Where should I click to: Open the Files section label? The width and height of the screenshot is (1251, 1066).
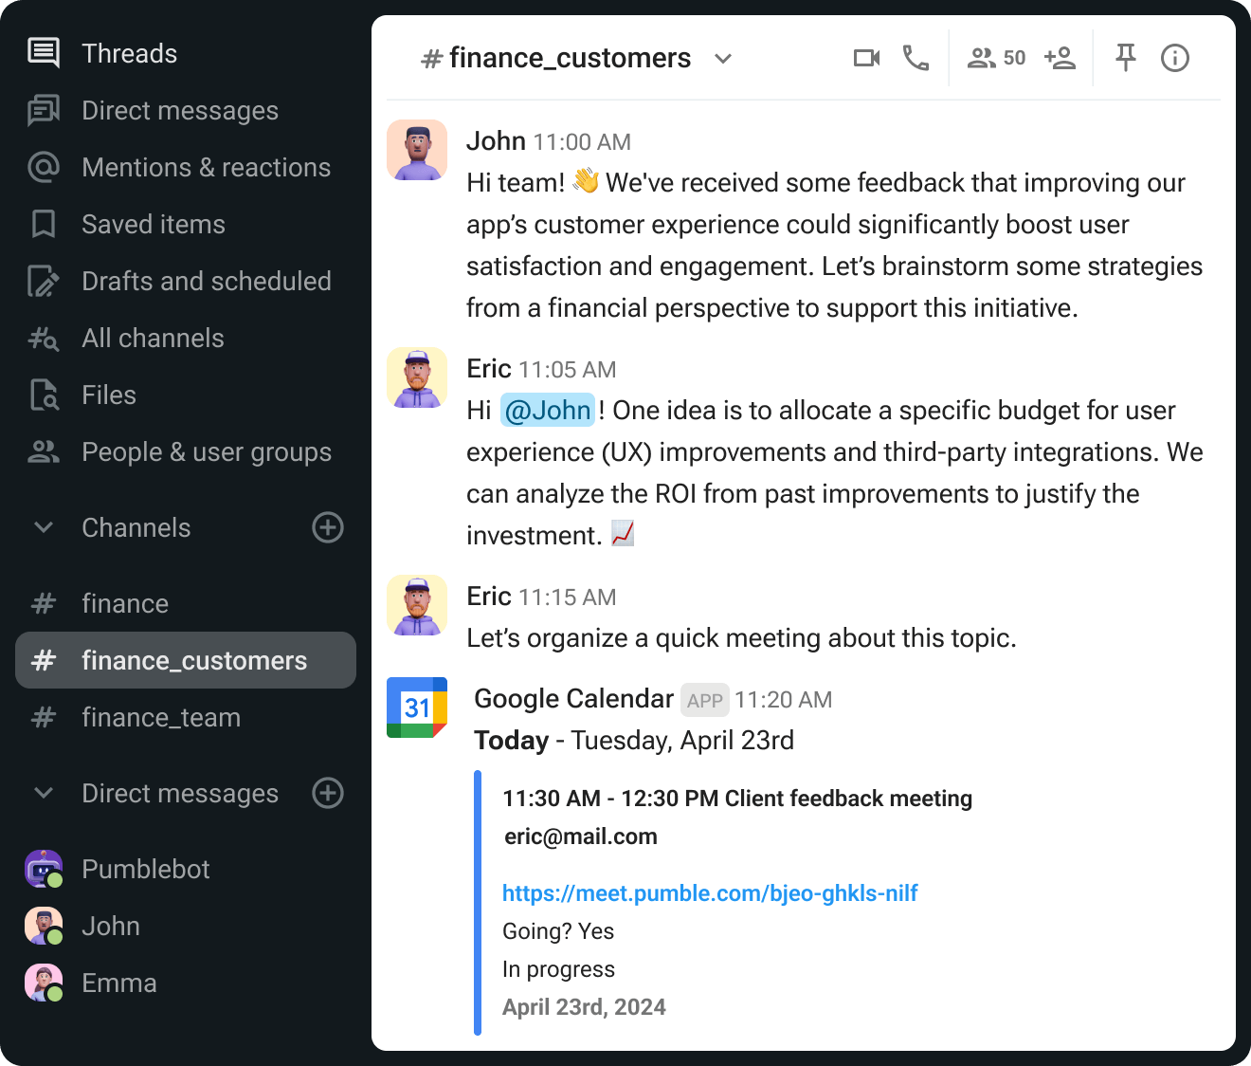[x=109, y=395]
